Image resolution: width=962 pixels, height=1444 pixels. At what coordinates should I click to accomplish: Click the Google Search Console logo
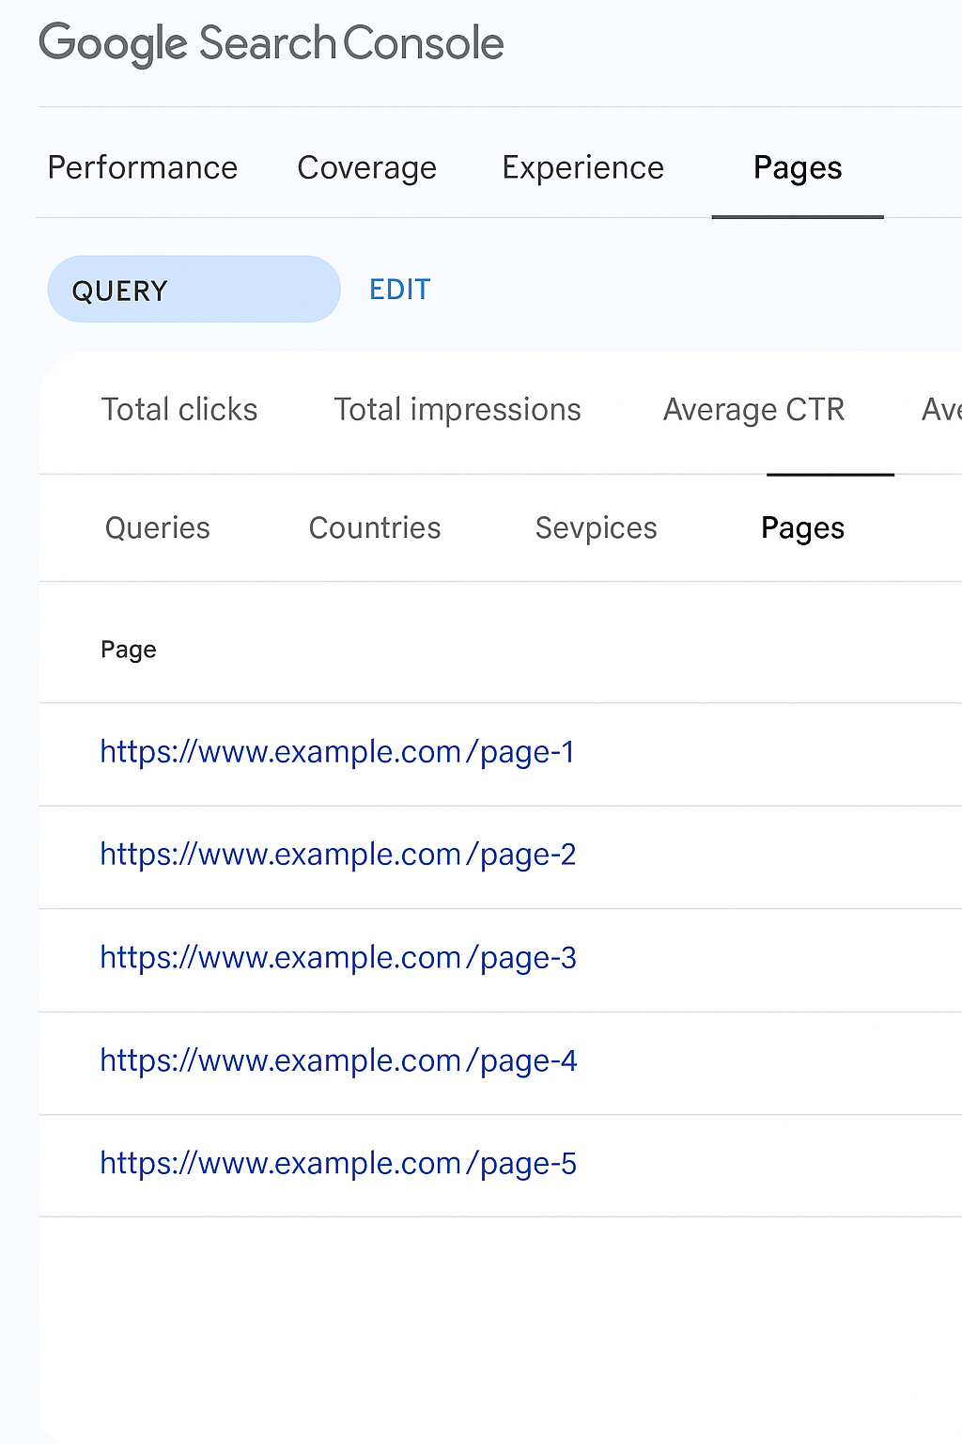pos(271,44)
